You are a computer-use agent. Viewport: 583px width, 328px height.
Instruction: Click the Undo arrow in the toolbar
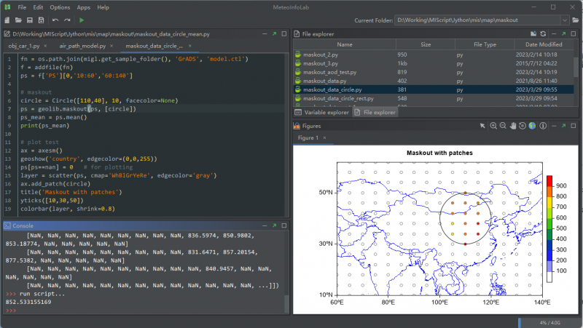[x=55, y=20]
